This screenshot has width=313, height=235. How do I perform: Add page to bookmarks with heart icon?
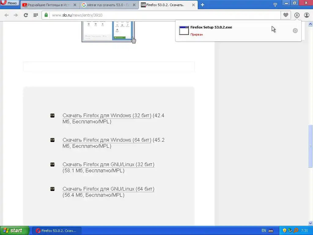click(x=286, y=15)
